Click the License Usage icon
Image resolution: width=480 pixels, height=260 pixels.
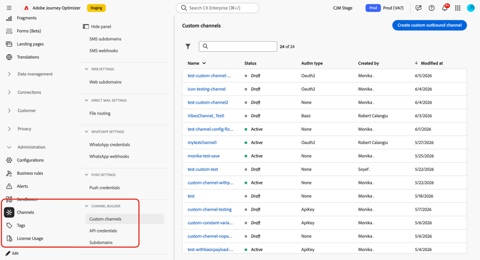(x=9, y=239)
